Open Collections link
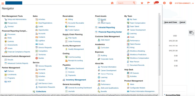The image size is (195, 96). click(41, 91)
